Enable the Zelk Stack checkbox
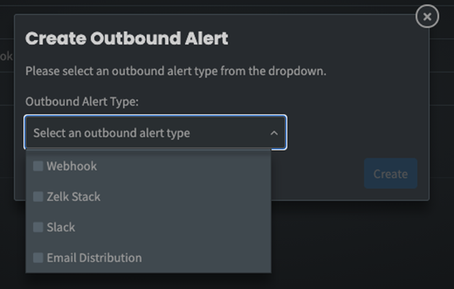The width and height of the screenshot is (454, 289). (38, 197)
